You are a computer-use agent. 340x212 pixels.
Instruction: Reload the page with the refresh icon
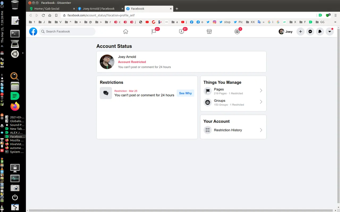(43, 15)
